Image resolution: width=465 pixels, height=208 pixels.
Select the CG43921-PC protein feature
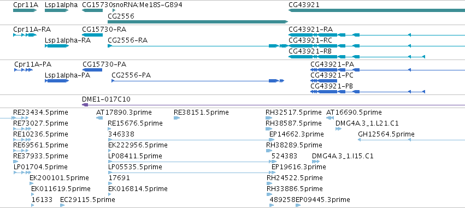[x=324, y=81]
